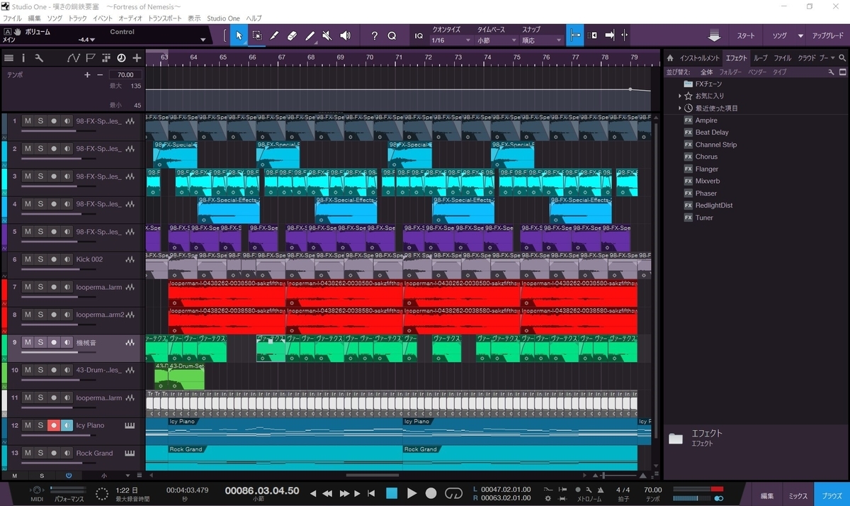Open the question mark help button
Image resolution: width=850 pixels, height=506 pixels.
[375, 35]
